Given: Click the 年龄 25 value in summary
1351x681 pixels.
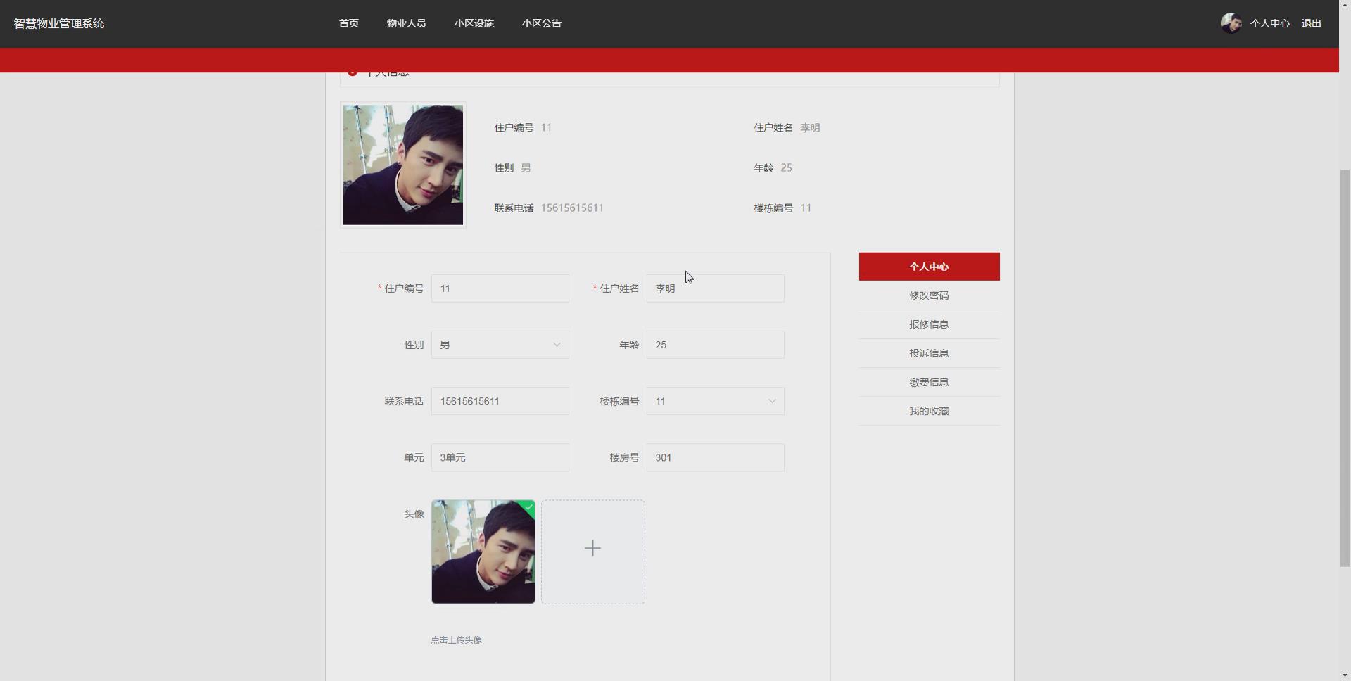Looking at the screenshot, I should (786, 167).
